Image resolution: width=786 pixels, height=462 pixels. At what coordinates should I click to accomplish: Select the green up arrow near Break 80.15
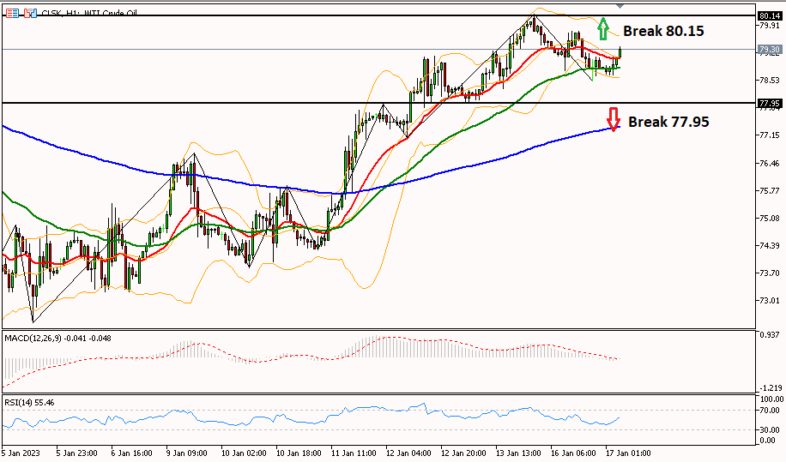604,27
